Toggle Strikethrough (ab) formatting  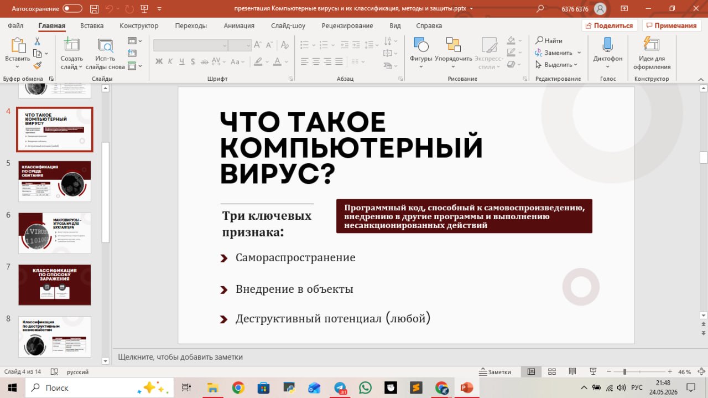(x=205, y=61)
